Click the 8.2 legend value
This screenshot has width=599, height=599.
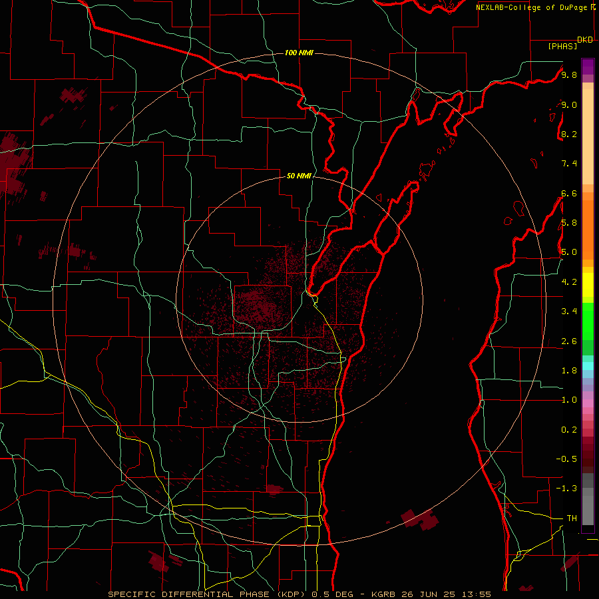[x=569, y=134]
